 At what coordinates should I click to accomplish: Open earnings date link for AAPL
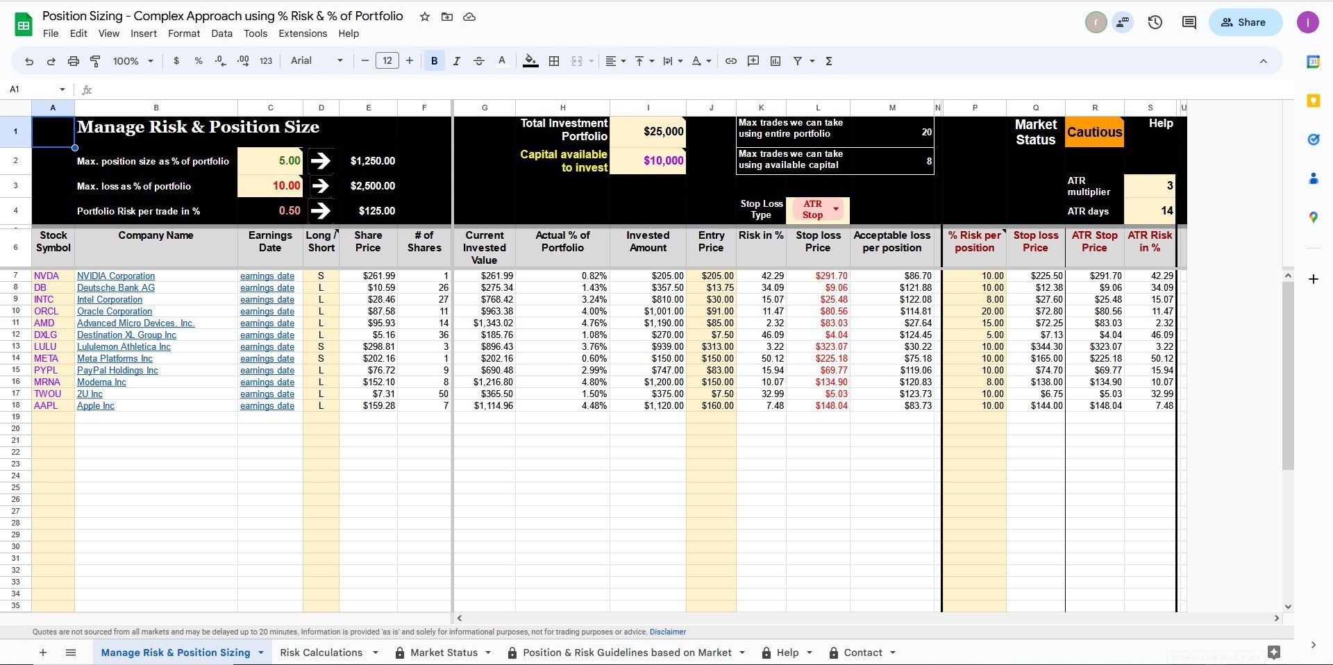(x=267, y=405)
